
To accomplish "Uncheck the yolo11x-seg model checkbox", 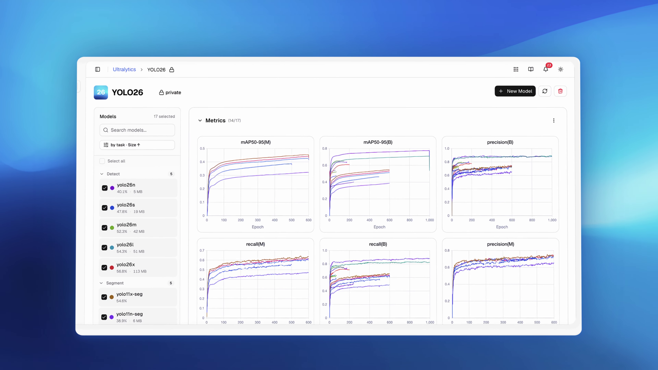I will (104, 297).
